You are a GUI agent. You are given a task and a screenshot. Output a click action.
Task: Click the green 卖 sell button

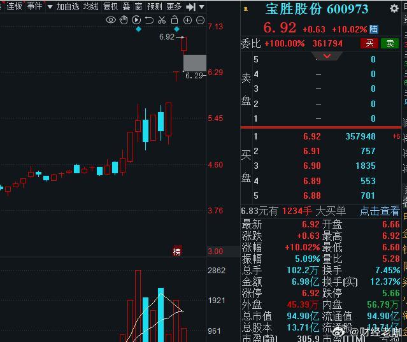pos(390,43)
